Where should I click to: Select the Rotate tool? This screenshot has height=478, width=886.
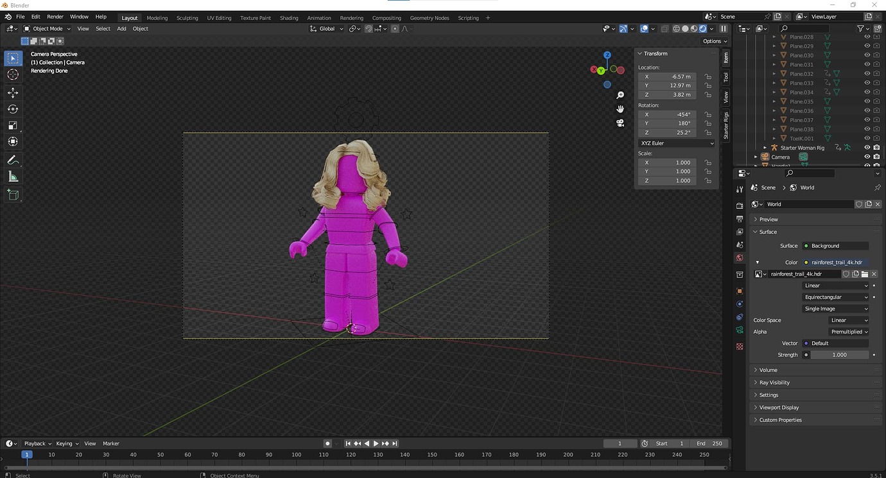tap(13, 109)
